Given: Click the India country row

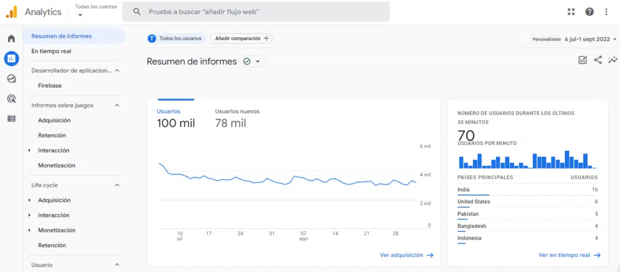Looking at the screenshot, I should [x=527, y=190].
